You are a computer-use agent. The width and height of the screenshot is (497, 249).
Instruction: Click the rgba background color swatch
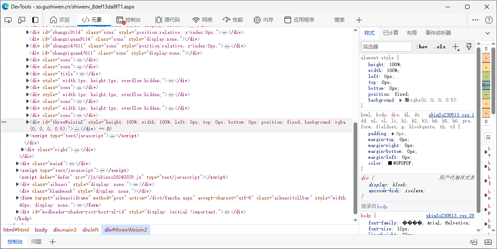407,100
